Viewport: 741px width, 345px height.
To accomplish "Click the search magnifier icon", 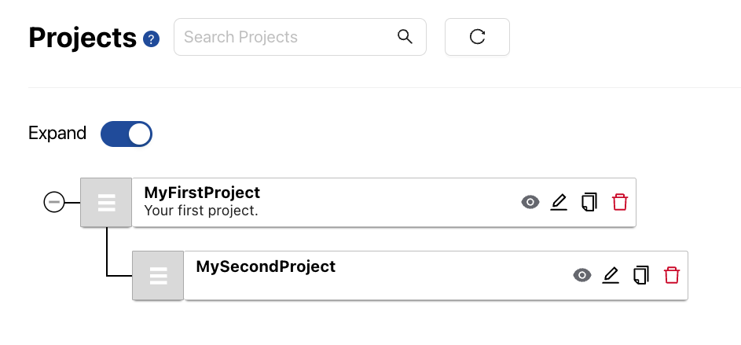I will tap(405, 36).
